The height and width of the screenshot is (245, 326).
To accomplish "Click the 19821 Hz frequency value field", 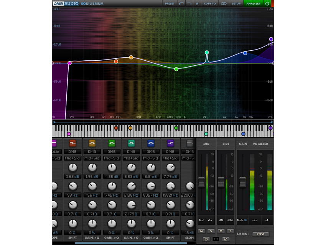I will pos(170,195).
